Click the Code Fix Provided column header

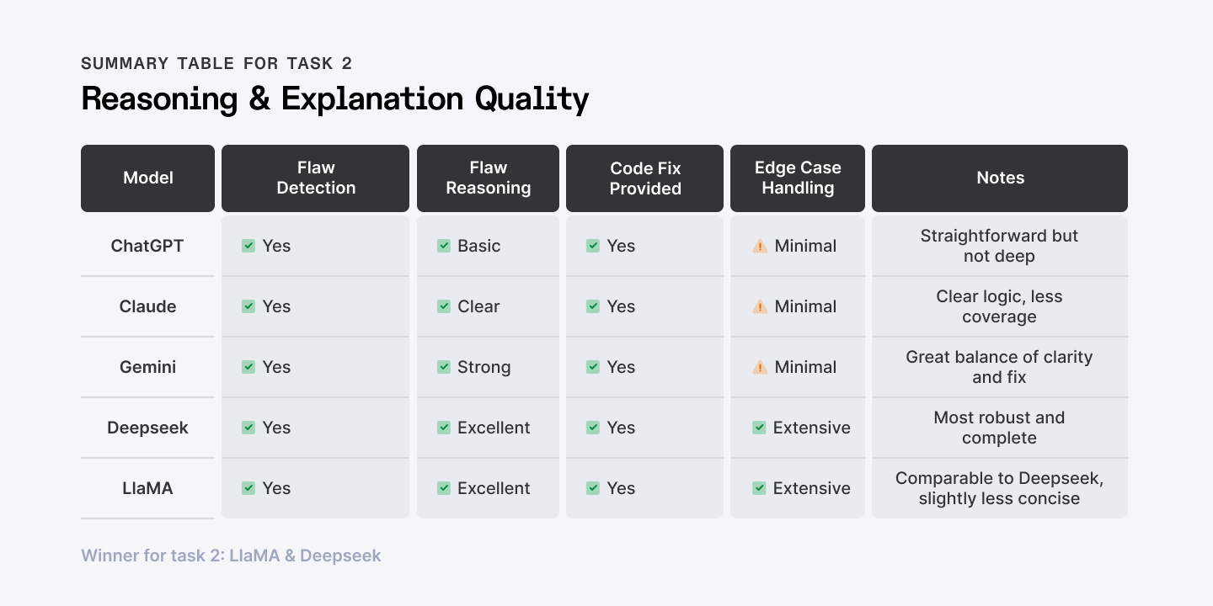pyautogui.click(x=645, y=178)
